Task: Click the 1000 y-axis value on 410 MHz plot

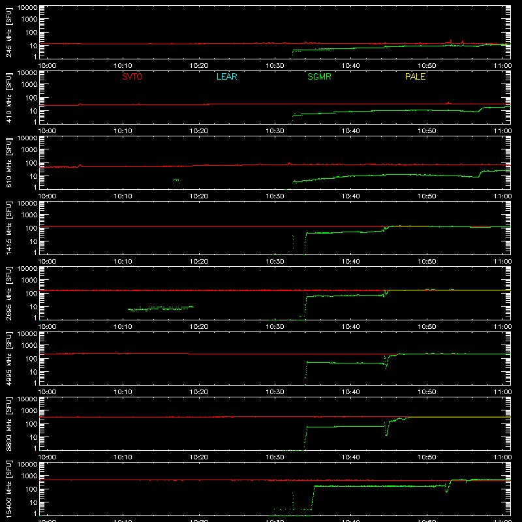Action: click(x=29, y=85)
